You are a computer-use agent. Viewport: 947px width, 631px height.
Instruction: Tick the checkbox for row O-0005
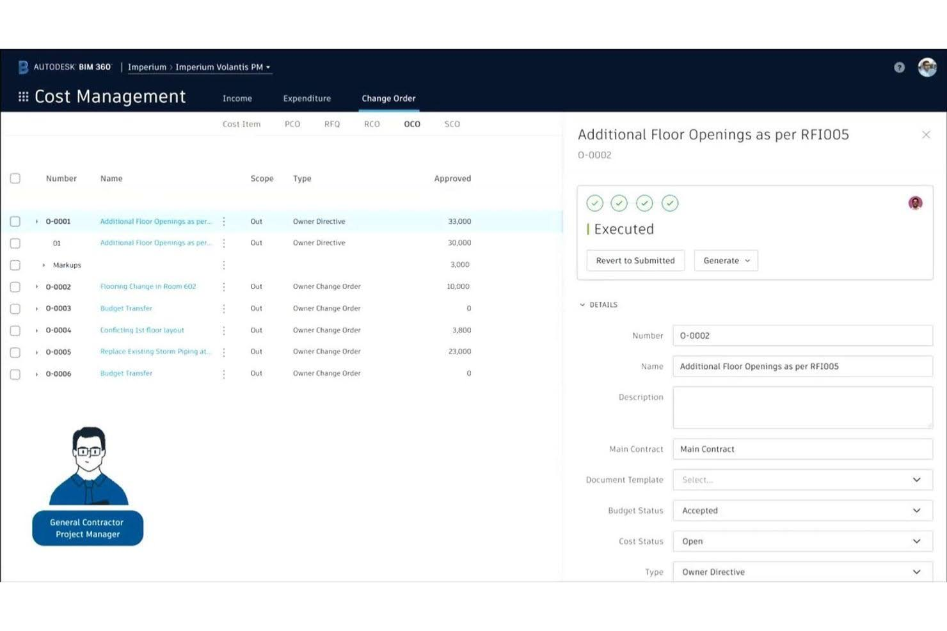tap(15, 352)
